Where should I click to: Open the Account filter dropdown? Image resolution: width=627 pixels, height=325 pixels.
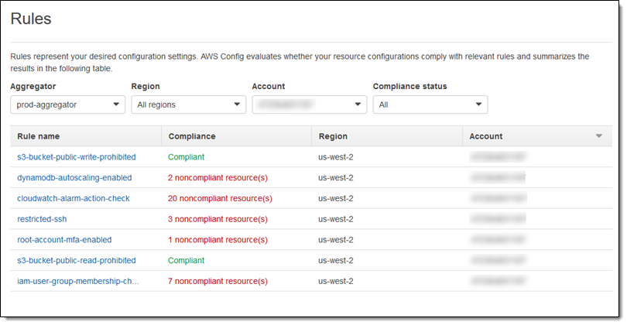(309, 104)
